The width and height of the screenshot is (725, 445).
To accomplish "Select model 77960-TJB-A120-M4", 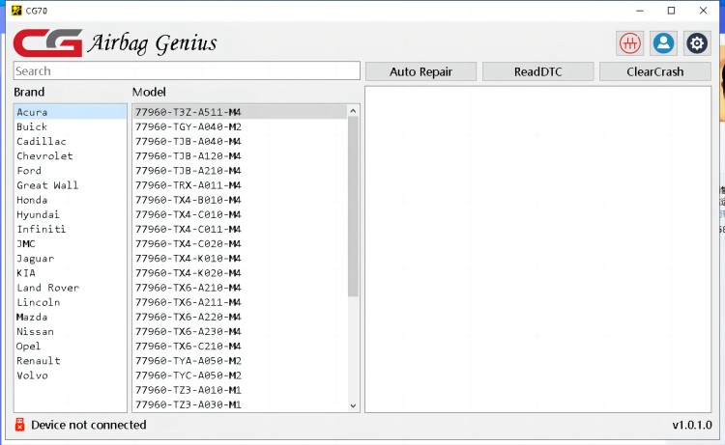I will 240,156.
